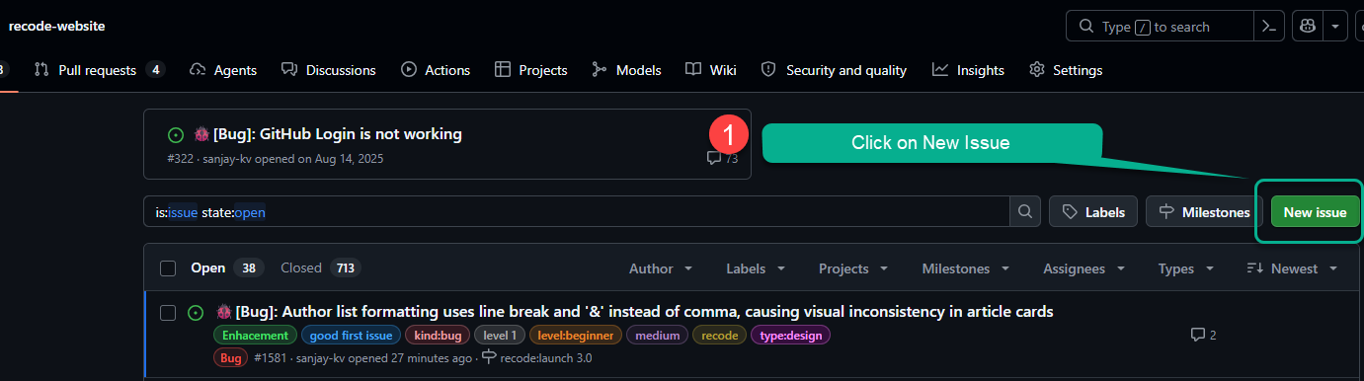Click the level:beginner label

[576, 336]
